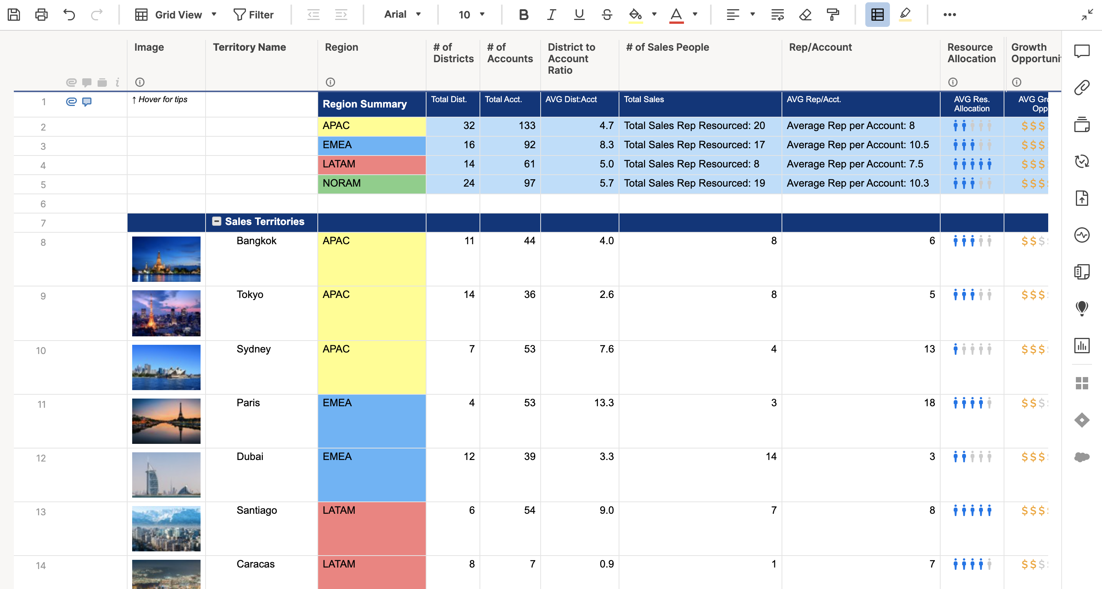Screen dimensions: 1102x589
Task: Click the Undo button in toolbar
Action: pyautogui.click(x=71, y=14)
